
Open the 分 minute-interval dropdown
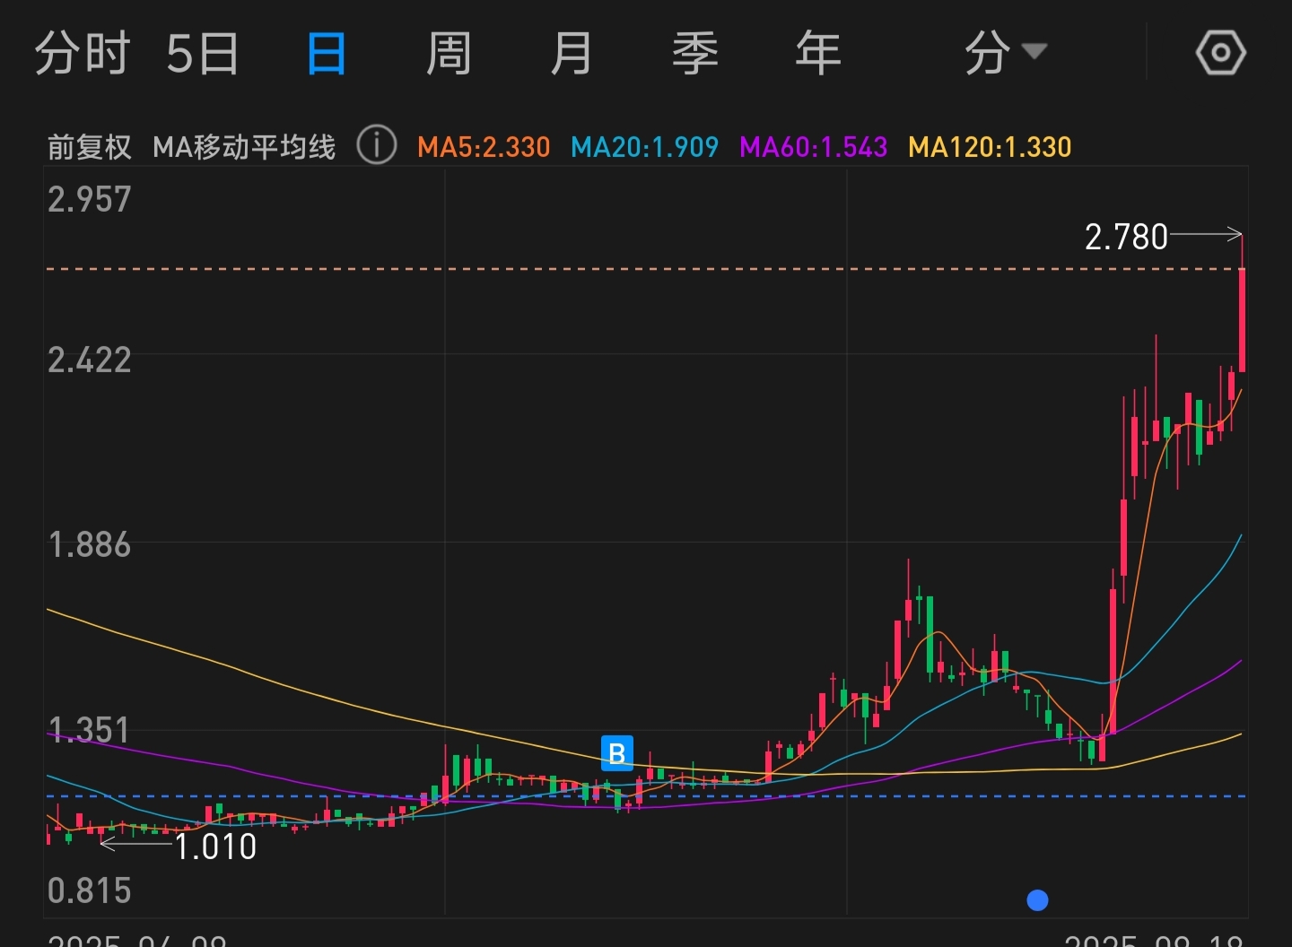[1005, 53]
